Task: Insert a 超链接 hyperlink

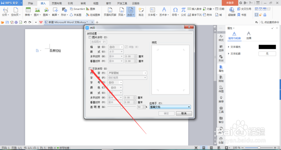Action: point(232,12)
